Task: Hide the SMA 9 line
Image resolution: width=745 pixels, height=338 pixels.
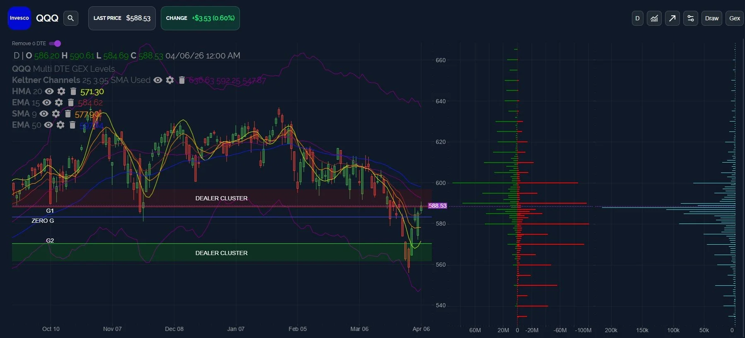Action: [x=44, y=114]
